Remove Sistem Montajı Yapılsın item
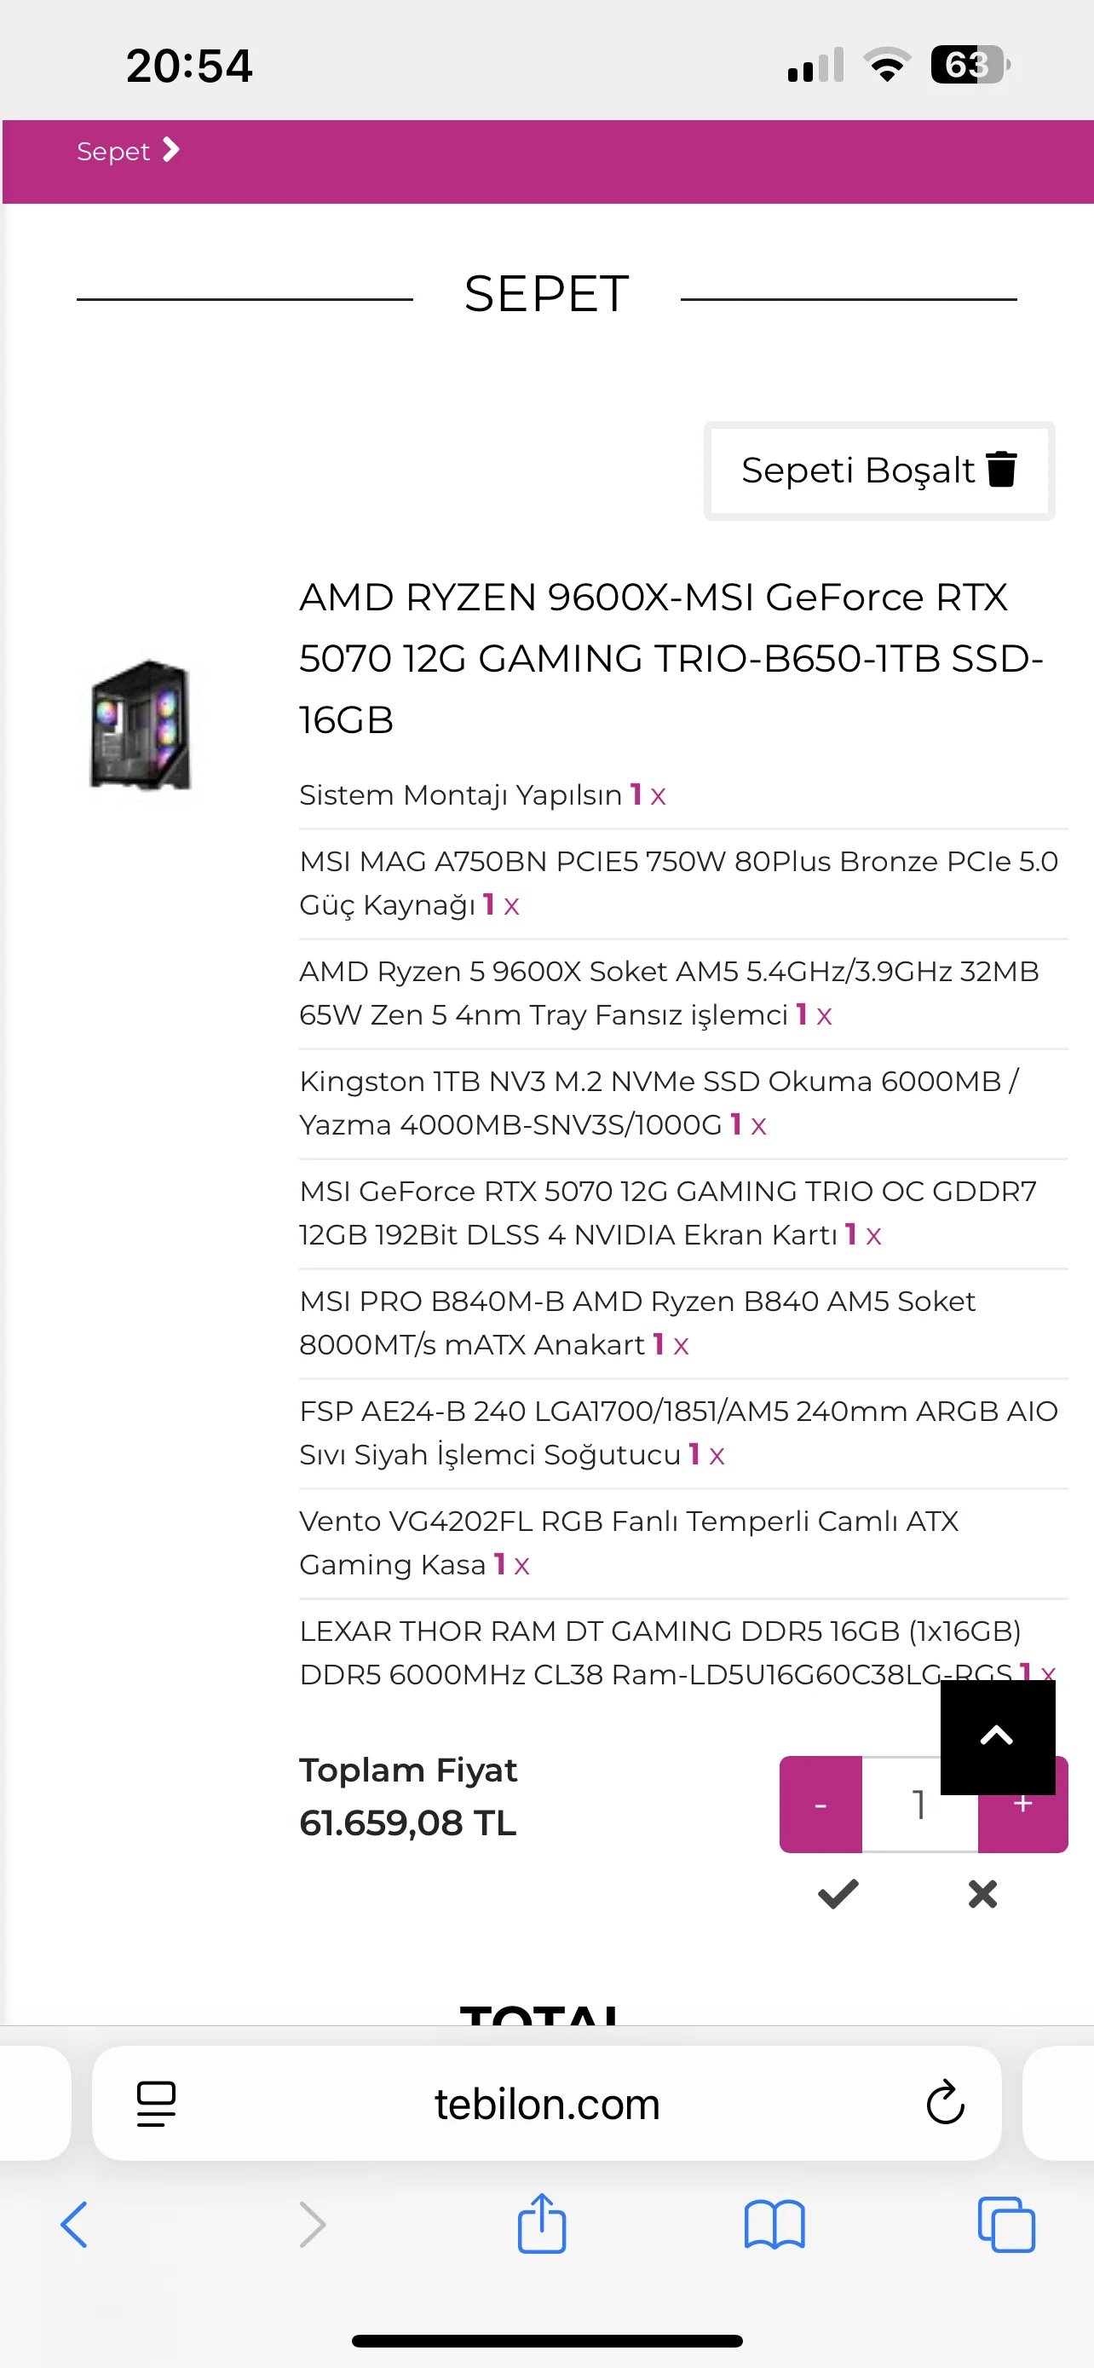Image resolution: width=1094 pixels, height=2368 pixels. 658,796
